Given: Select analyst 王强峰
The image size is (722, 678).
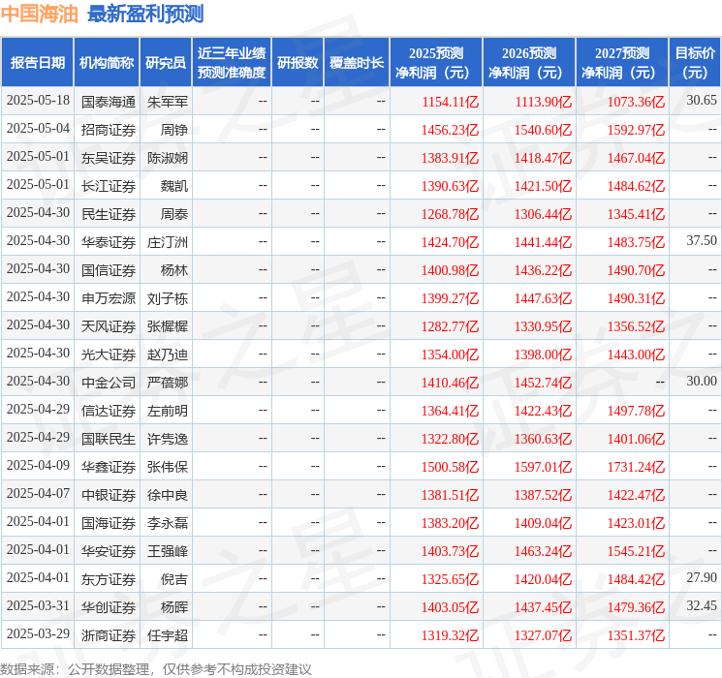Looking at the screenshot, I should click(168, 551).
